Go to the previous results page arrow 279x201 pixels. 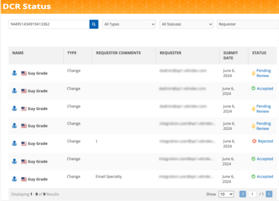[243, 194]
